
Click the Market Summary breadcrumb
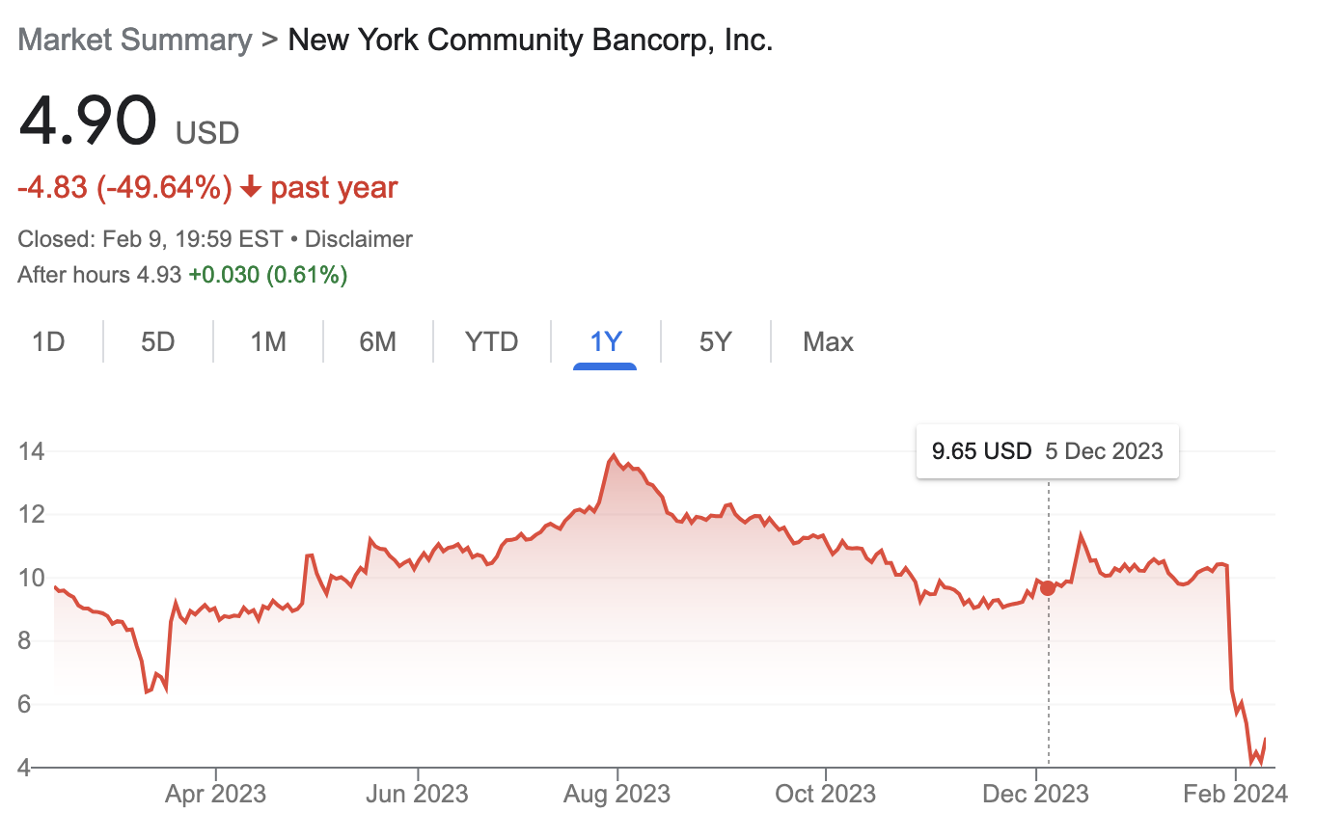[135, 41]
